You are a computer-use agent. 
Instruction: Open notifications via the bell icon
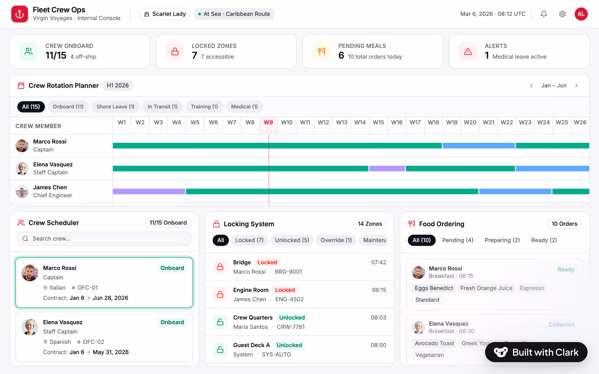click(x=543, y=14)
